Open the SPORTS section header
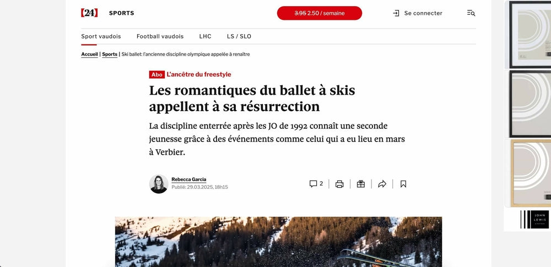Screen dimensions: 551x267 (x=122, y=13)
